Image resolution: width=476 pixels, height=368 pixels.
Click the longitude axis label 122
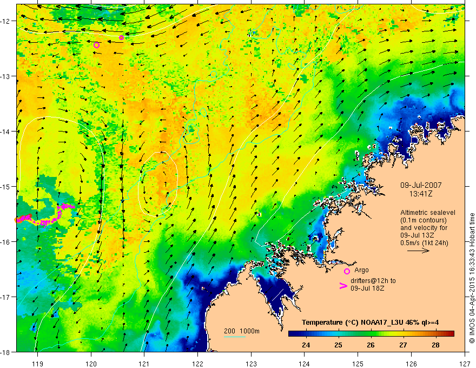[197, 363]
